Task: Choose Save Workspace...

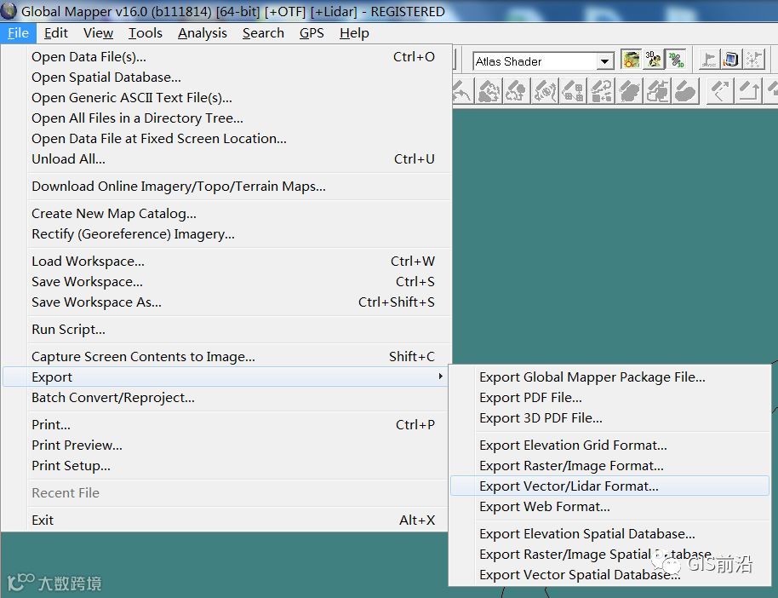Action: coord(226,282)
